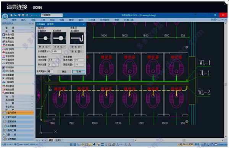Click the horizontal scrollbar thumb

184,140
